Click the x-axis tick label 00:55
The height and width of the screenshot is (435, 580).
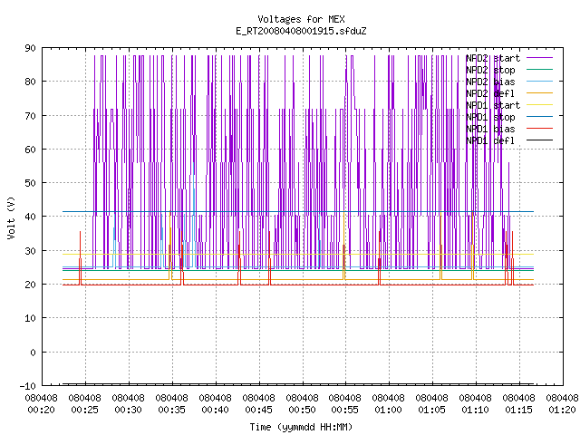pyautogui.click(x=344, y=410)
